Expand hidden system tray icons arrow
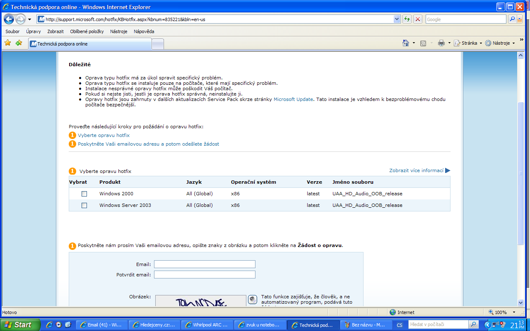Screen dimensions: 530x331 tap(487, 325)
